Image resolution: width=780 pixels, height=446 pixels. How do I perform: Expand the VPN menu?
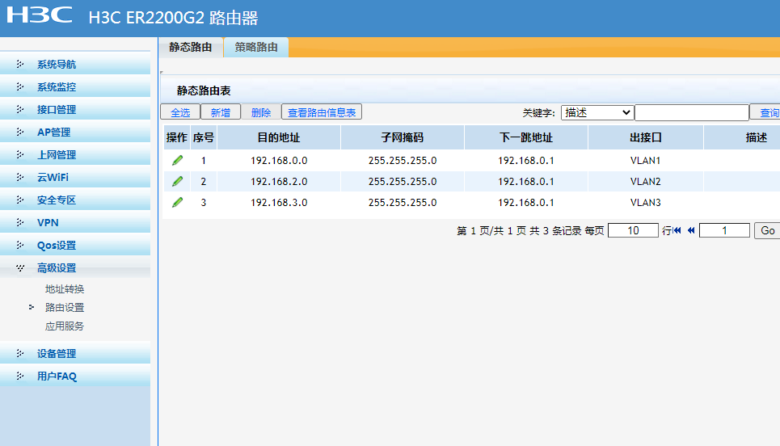[x=75, y=223]
